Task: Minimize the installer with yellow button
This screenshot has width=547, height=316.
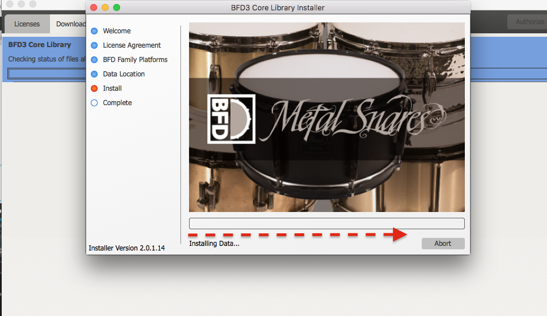Action: point(105,7)
